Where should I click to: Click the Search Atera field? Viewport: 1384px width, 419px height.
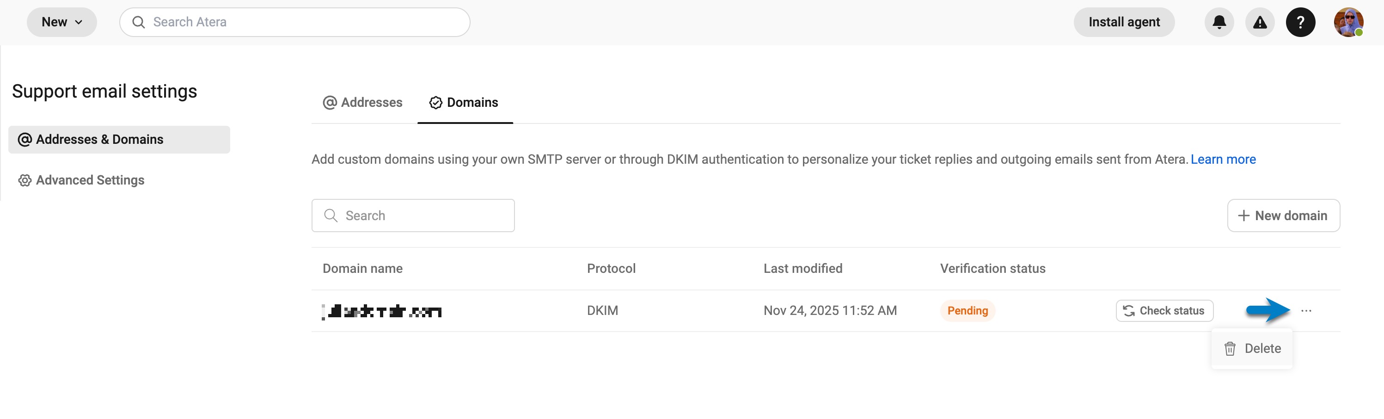[294, 22]
